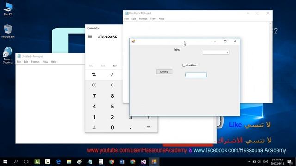
Task: Open This PC desktop icon
Action: pos(8,9)
